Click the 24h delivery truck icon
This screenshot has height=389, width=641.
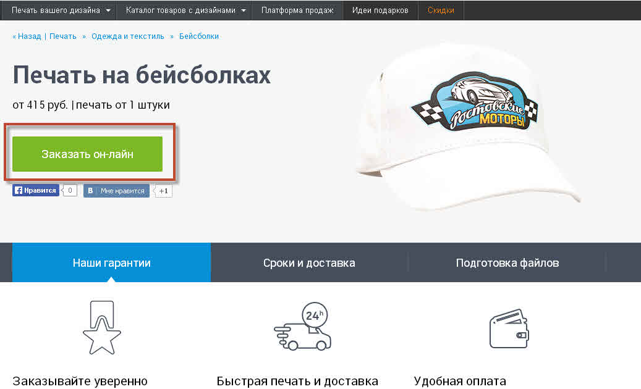point(302,326)
